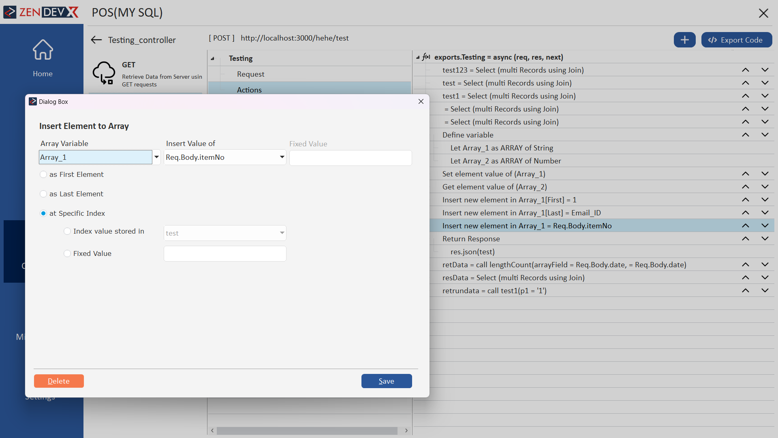Screen dimensions: 778x438
Task: Open the Insert Value of dropdown
Action: tap(282, 157)
